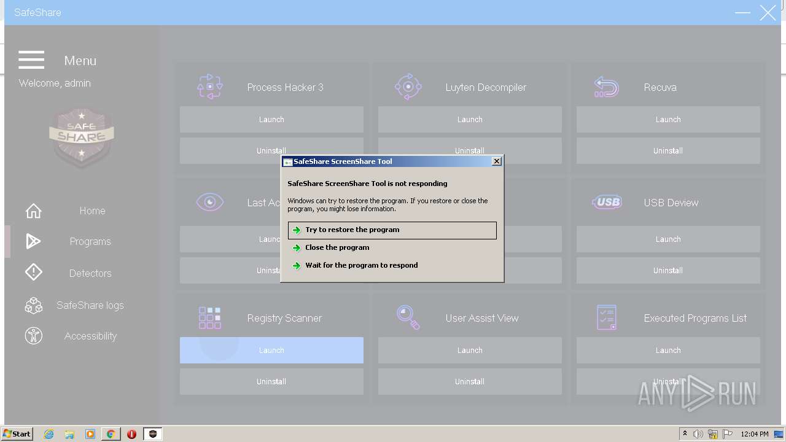Click the Action Center flag tray icon
Screen dimensions: 786x442
tap(728, 434)
